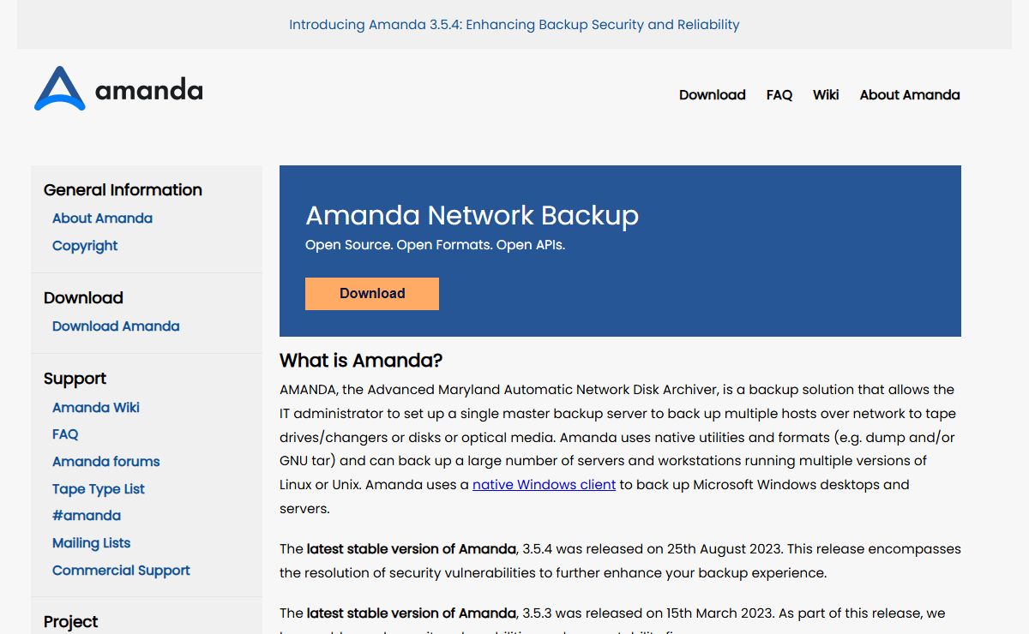Open About Amanda in the sidebar
Viewport: 1029px width, 634px height.
(x=102, y=218)
